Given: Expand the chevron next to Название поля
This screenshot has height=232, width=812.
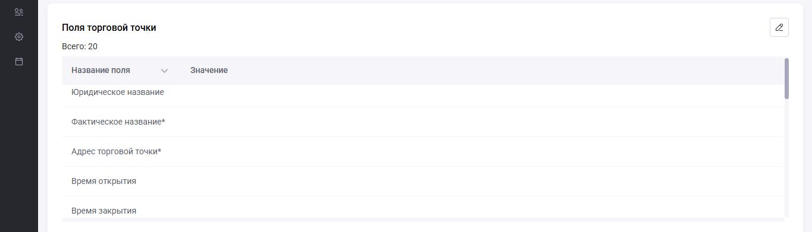Looking at the screenshot, I should (x=164, y=71).
